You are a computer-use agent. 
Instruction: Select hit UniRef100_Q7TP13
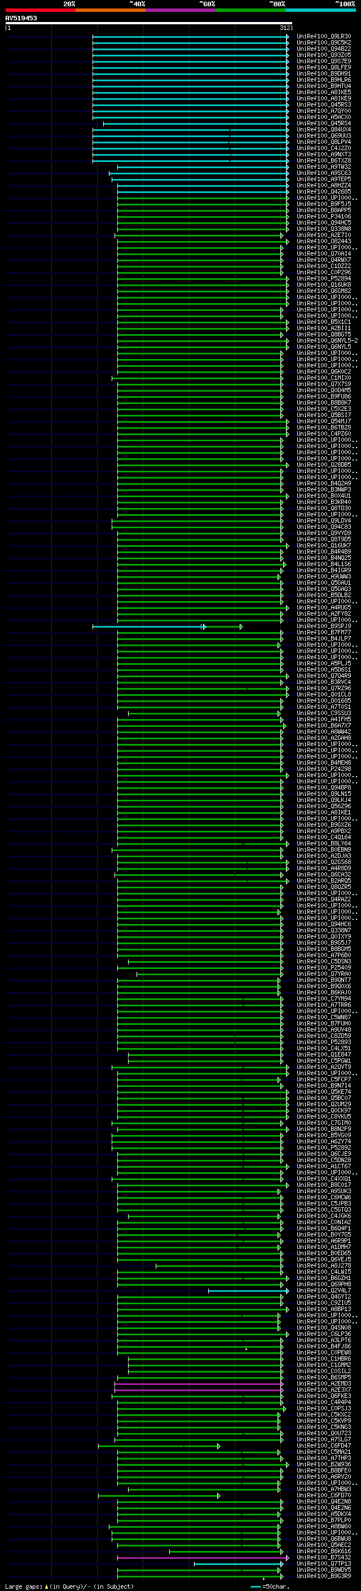pos(324,1564)
